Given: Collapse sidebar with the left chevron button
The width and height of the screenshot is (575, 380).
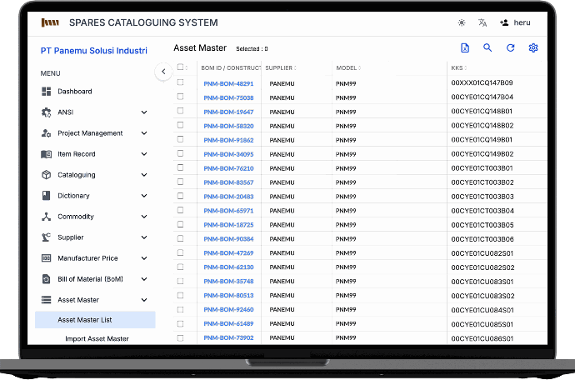Looking at the screenshot, I should (163, 72).
